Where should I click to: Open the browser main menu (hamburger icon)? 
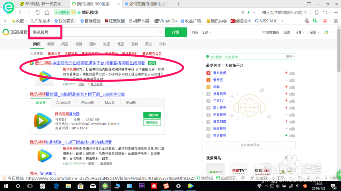[x=336, y=13]
